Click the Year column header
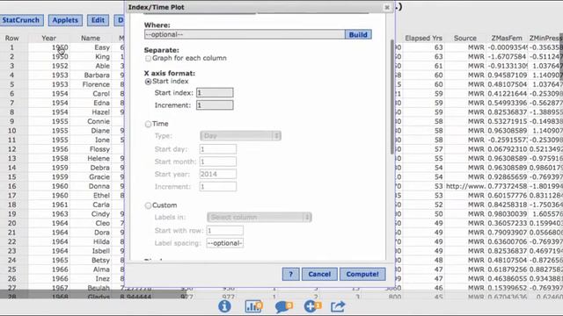 49,38
